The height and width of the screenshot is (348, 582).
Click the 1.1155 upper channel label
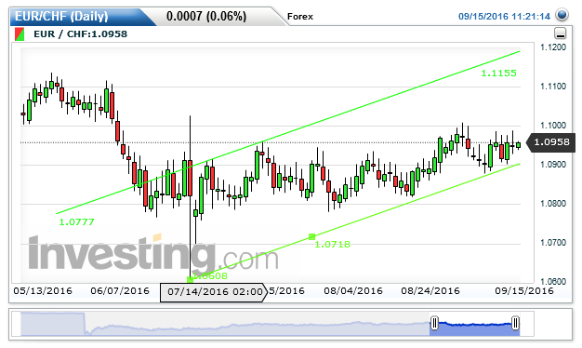click(x=498, y=74)
